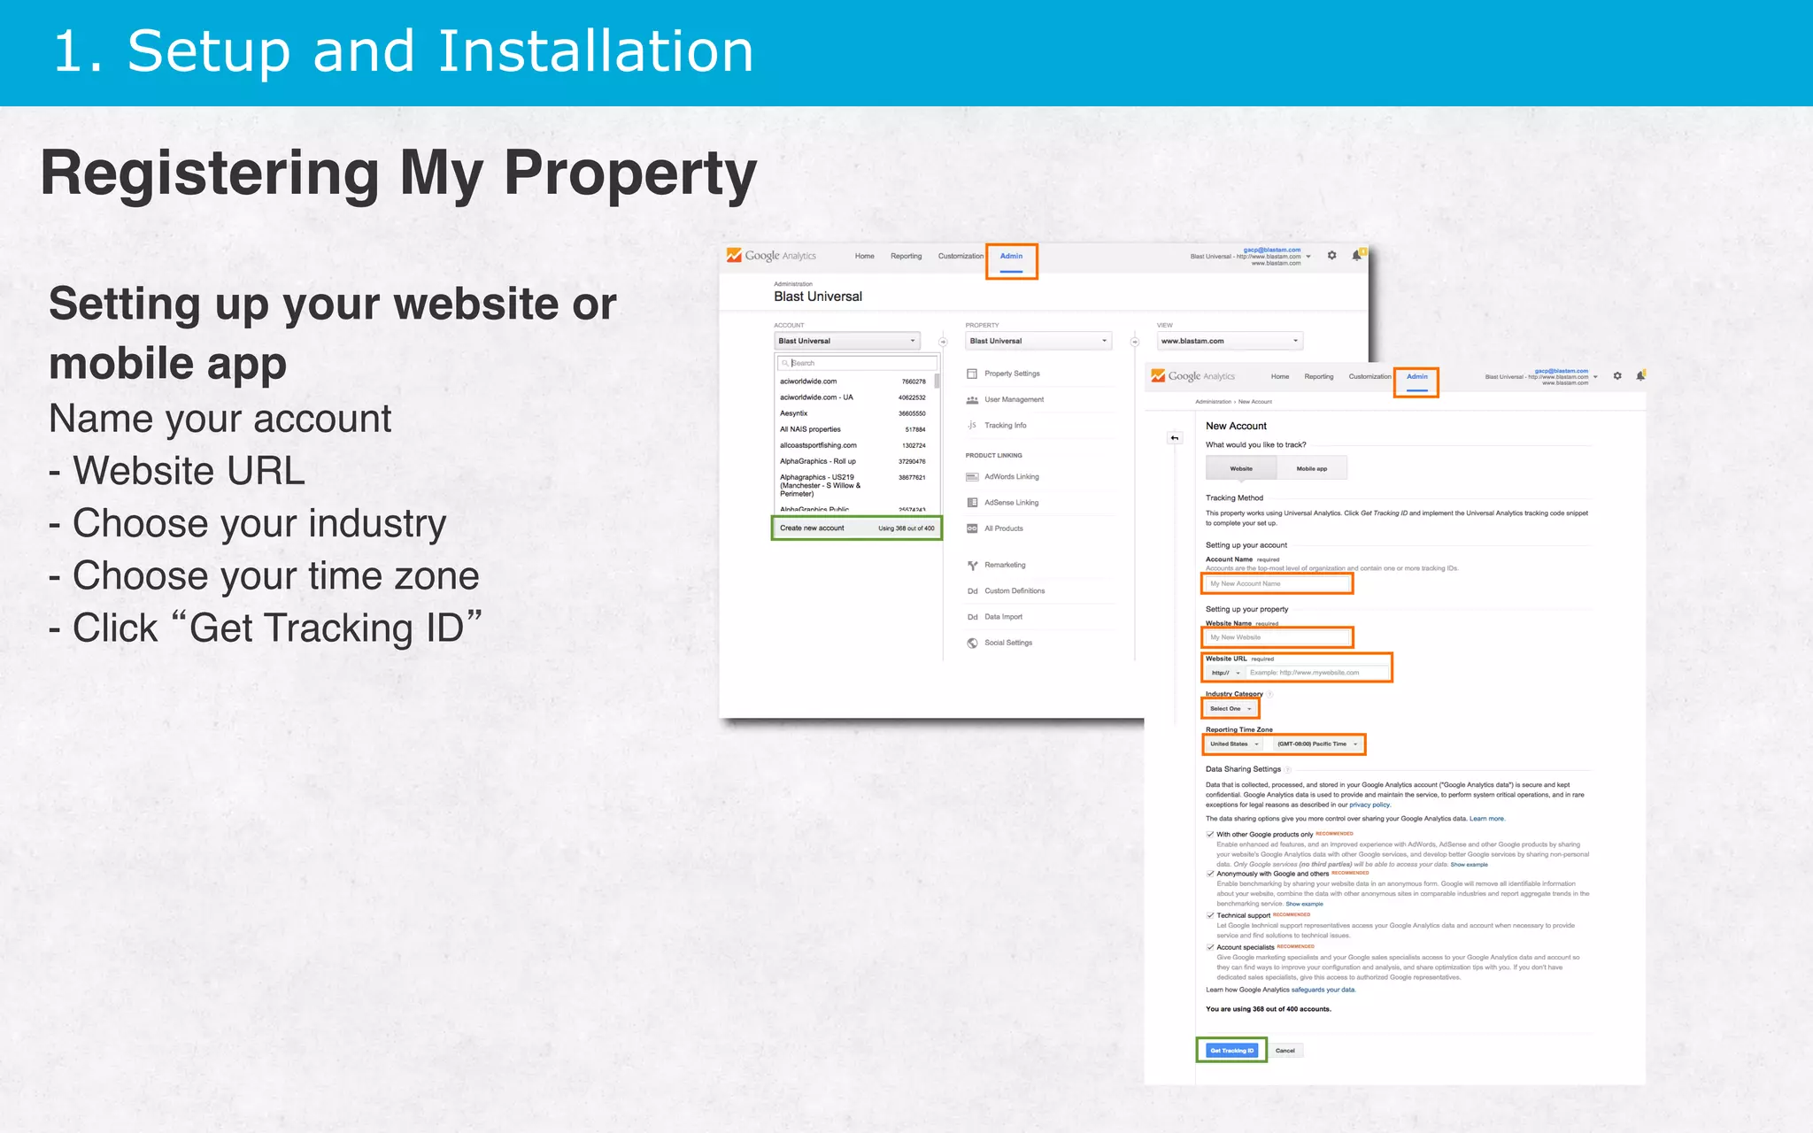This screenshot has height=1133, width=1813.
Task: Open User Management people icon
Action: click(x=972, y=400)
